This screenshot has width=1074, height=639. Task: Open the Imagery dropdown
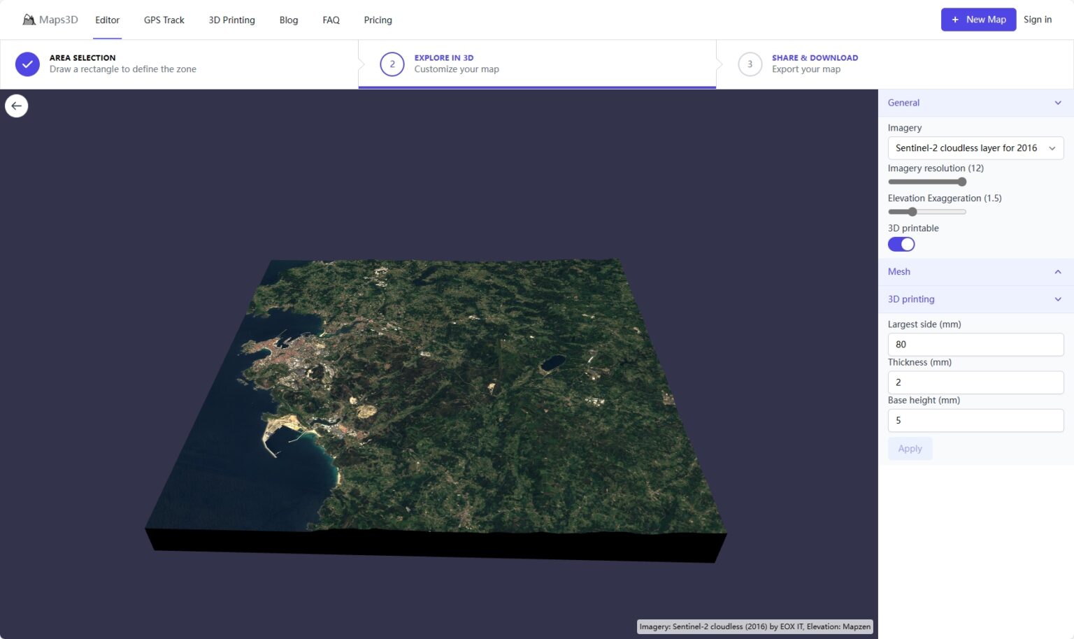pos(975,148)
